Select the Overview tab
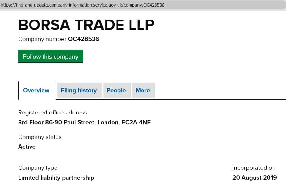 (36, 90)
